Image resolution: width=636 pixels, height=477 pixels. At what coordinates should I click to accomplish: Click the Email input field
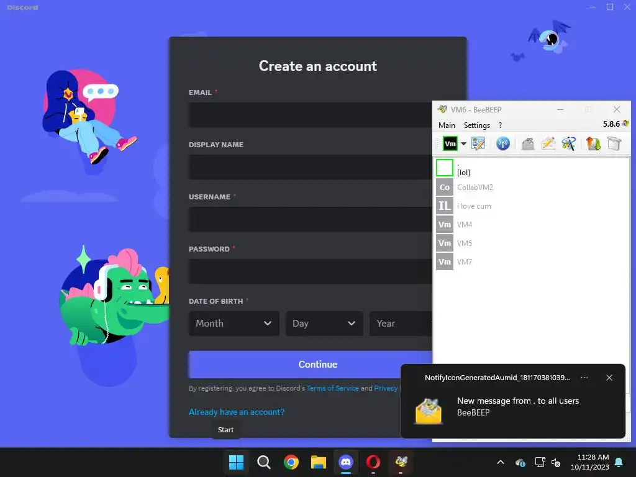pos(311,115)
